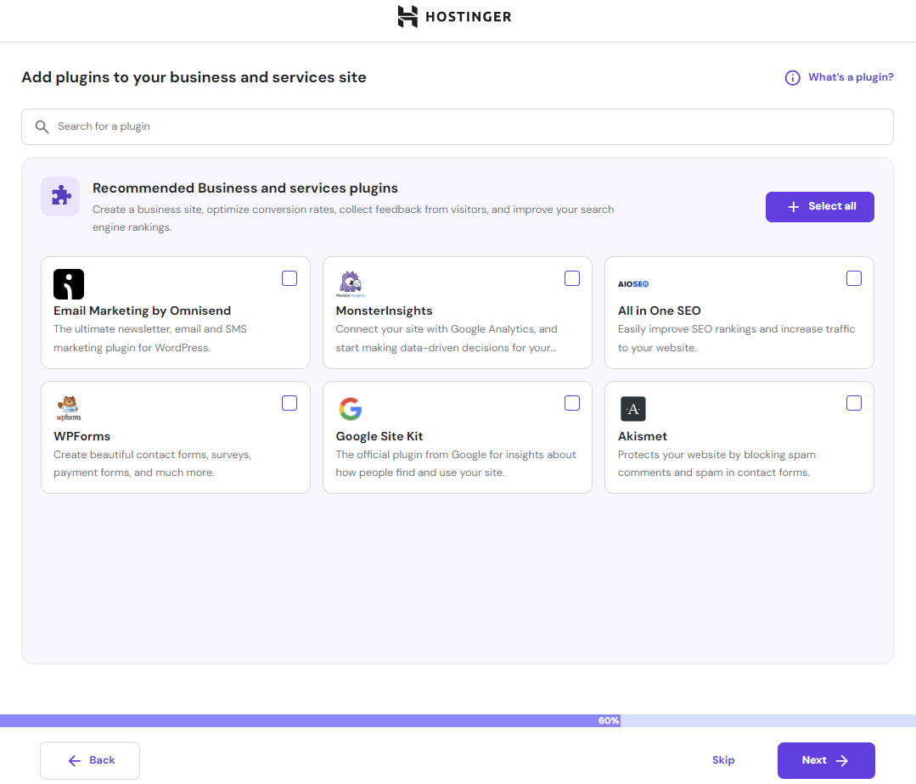Click the Select all button
This screenshot has width=916, height=784.
(x=819, y=207)
